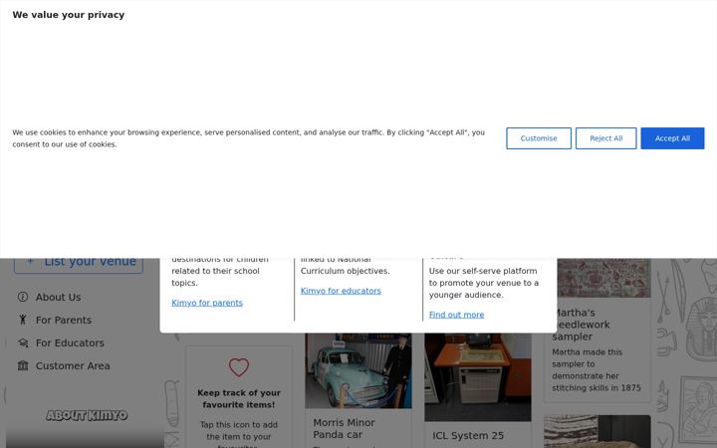Image resolution: width=717 pixels, height=448 pixels.
Task: Click the heart favourites icon
Action: [x=239, y=367]
